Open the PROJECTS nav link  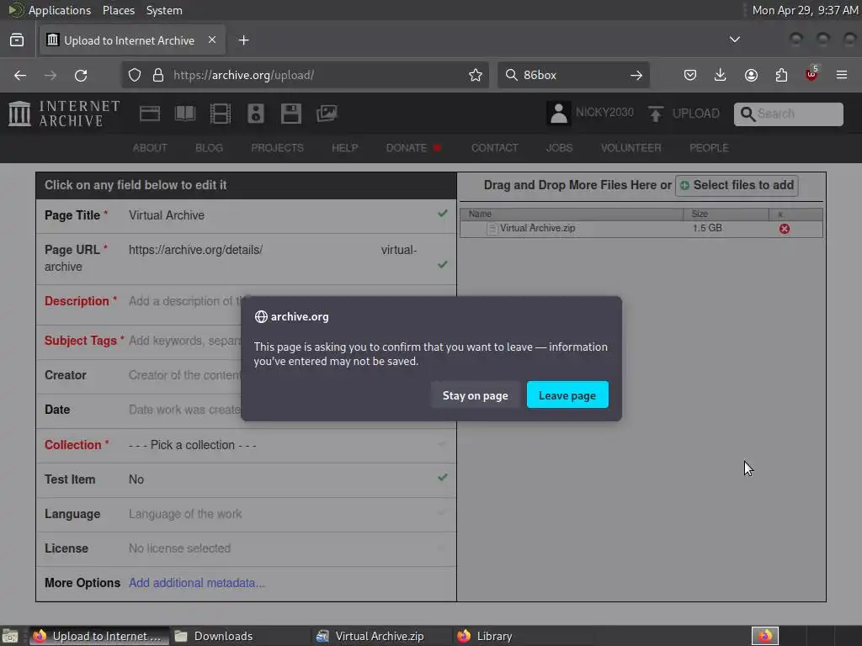277,148
